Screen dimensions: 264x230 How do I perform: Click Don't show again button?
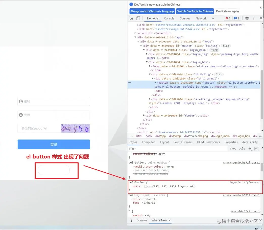tap(227, 11)
